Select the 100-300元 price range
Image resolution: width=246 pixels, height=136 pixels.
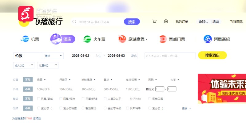click(66, 89)
